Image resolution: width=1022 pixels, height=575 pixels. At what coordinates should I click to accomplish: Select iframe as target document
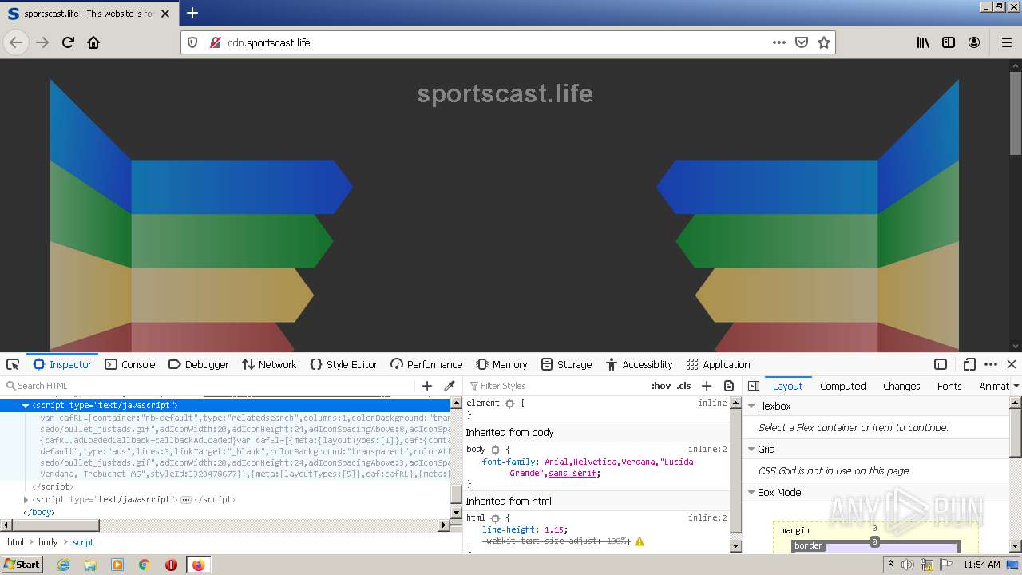941,364
